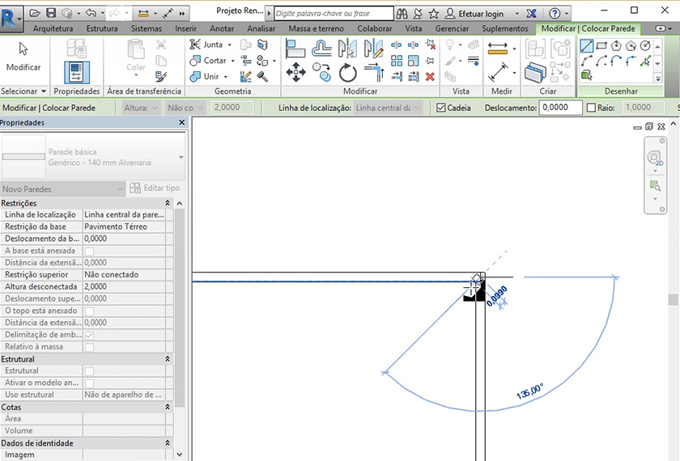
Task: Click the red Delete X icon
Action: click(430, 76)
